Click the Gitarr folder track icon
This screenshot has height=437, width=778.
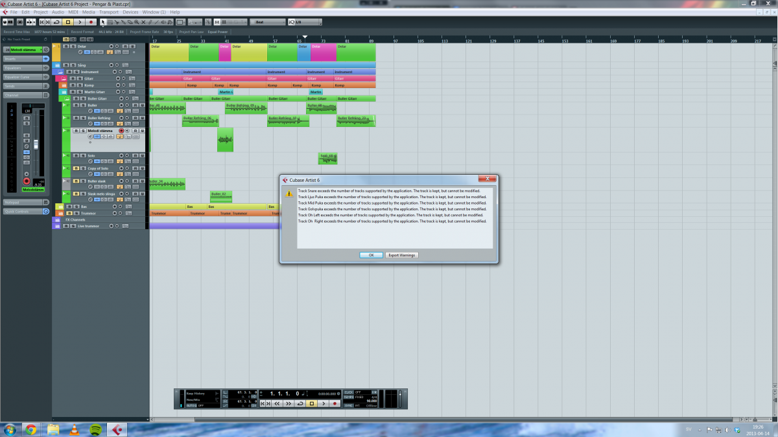(64, 78)
